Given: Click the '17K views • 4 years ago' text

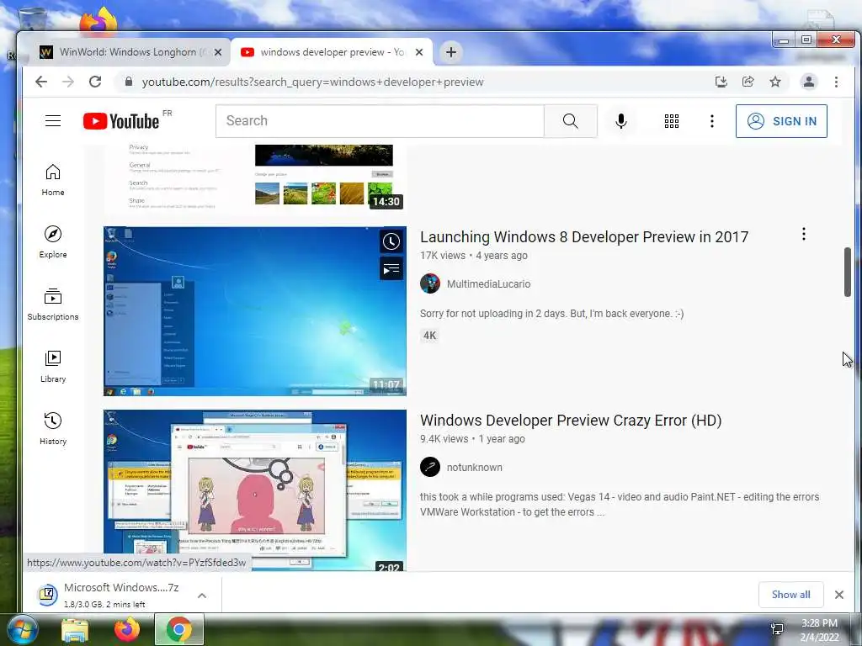Looking at the screenshot, I should [x=473, y=256].
